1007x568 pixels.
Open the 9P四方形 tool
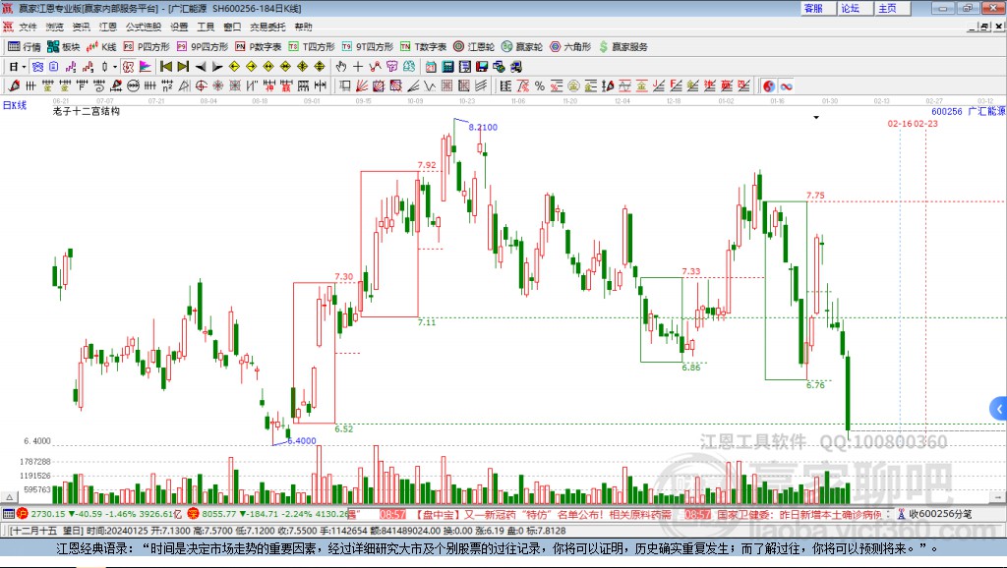pyautogui.click(x=203, y=47)
